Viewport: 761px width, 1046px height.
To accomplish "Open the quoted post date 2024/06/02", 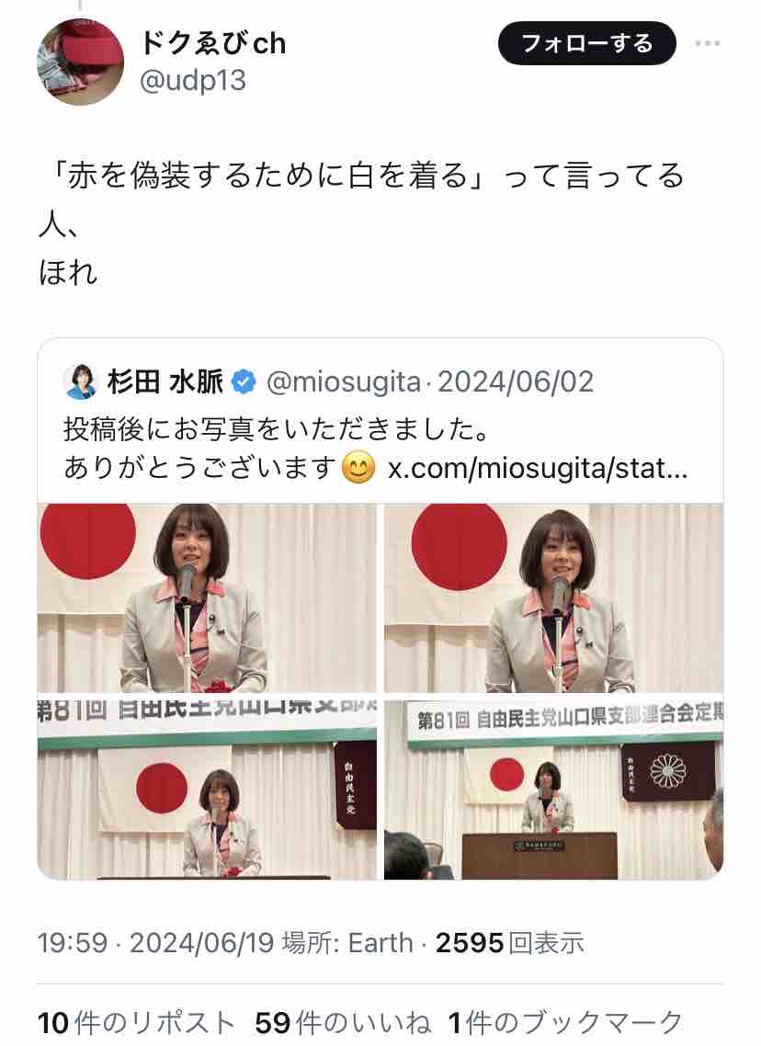I will pyautogui.click(x=515, y=381).
